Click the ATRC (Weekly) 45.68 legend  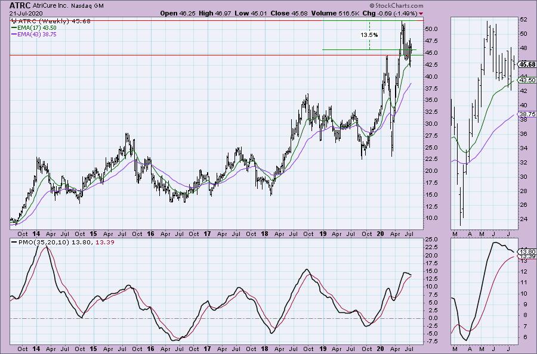click(x=51, y=21)
